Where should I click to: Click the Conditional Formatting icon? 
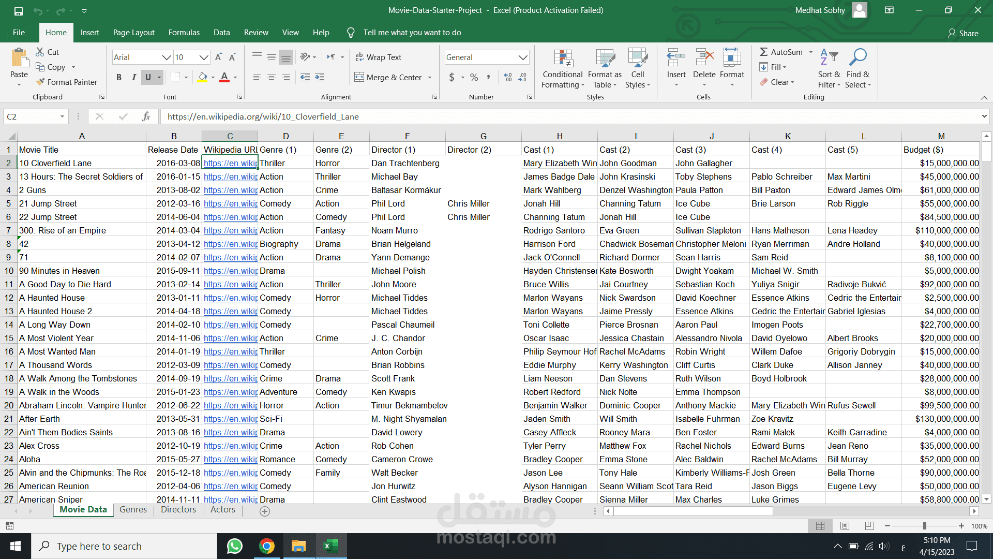[563, 58]
